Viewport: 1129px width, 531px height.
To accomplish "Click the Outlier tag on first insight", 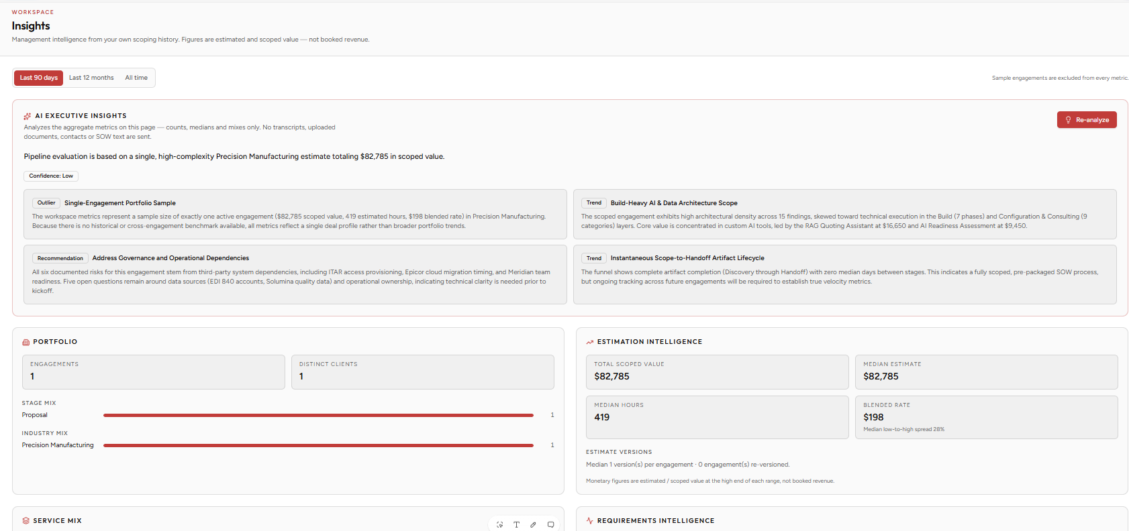I will (46, 203).
